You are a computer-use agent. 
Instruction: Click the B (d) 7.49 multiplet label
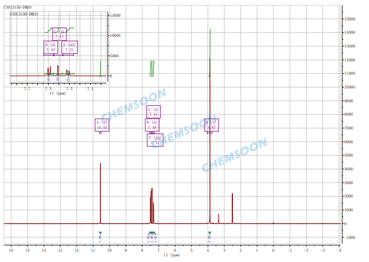(x=152, y=125)
